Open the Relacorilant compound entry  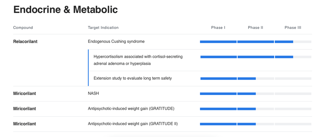tap(25, 42)
